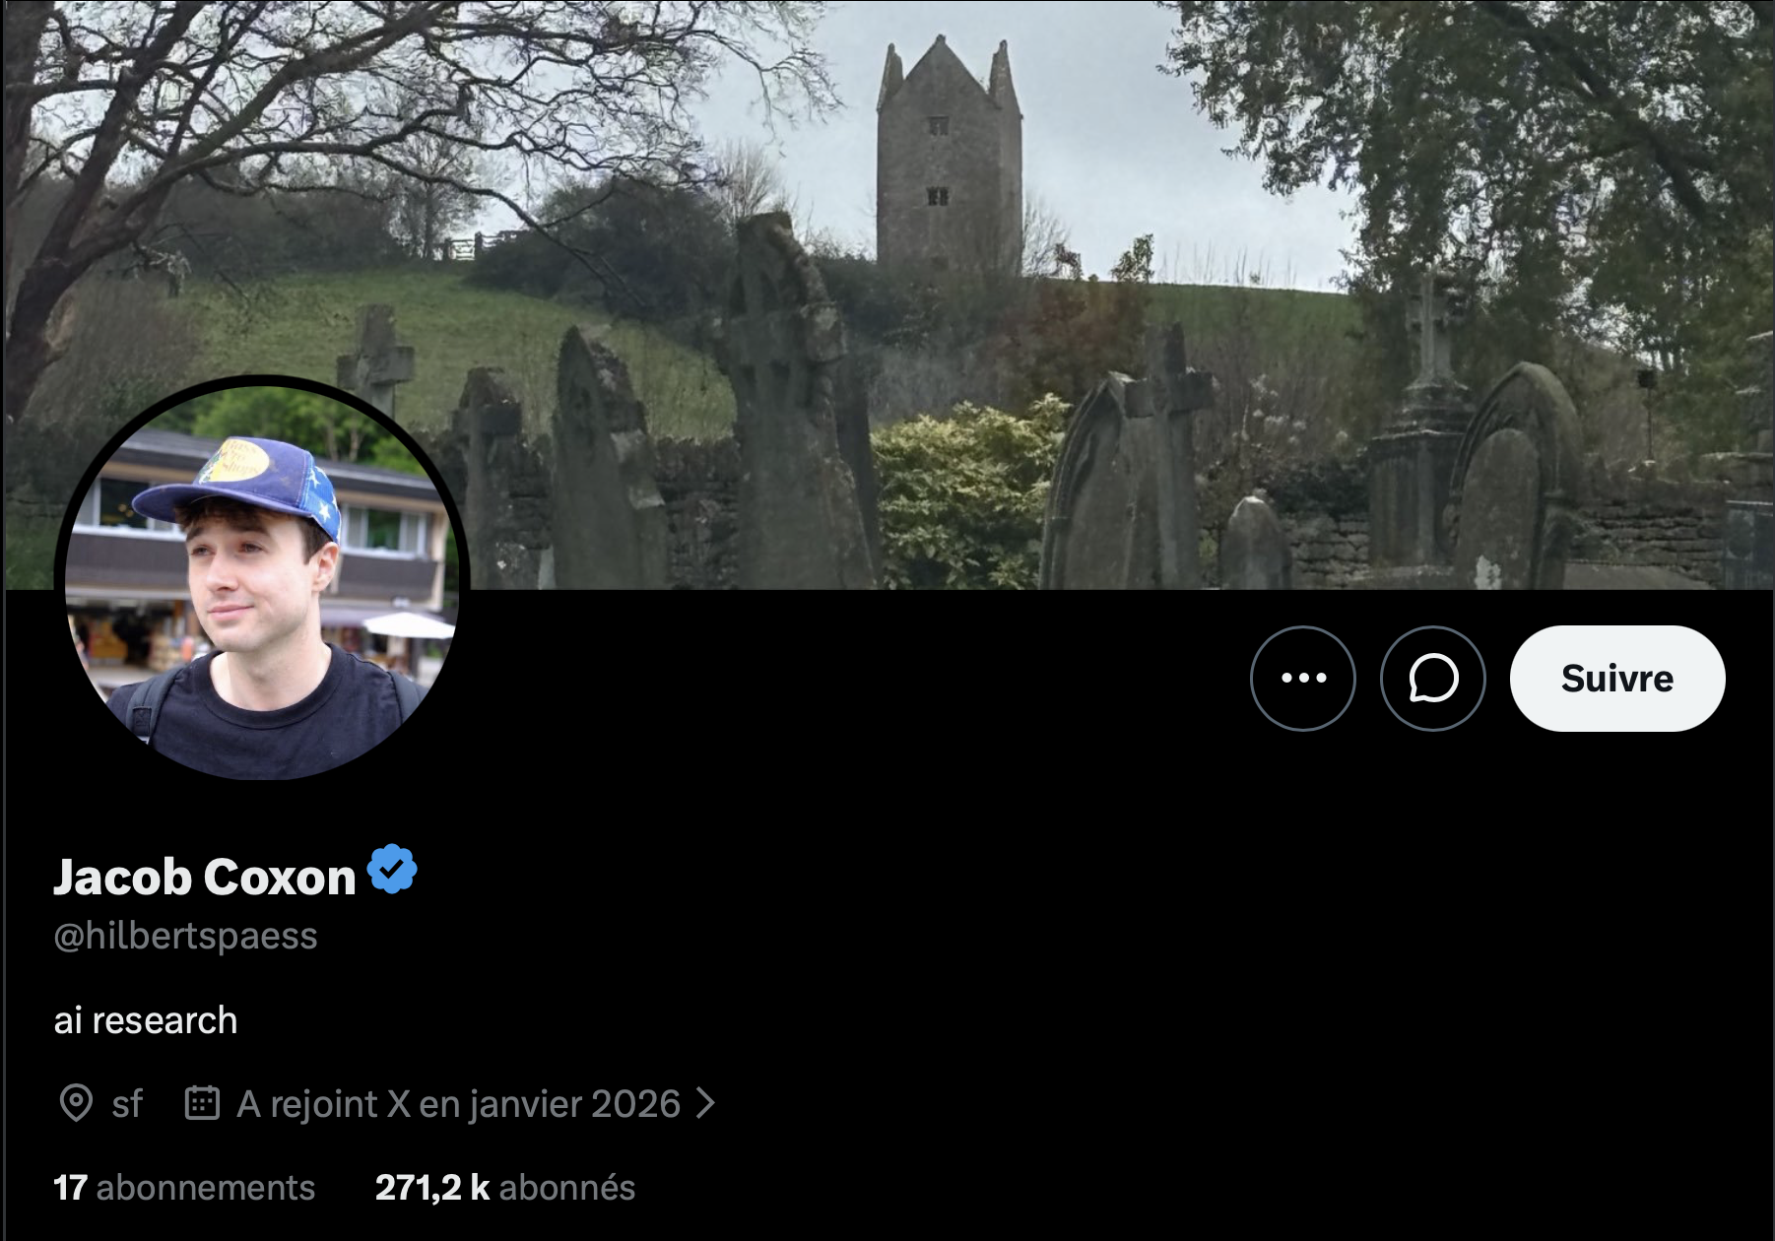
Task: Click the 'sf' location text
Action: (x=127, y=1104)
